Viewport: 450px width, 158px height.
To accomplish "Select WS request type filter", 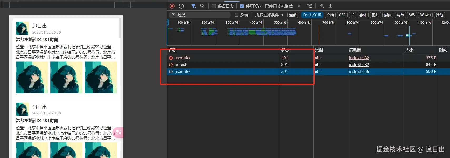I will 412,15.
